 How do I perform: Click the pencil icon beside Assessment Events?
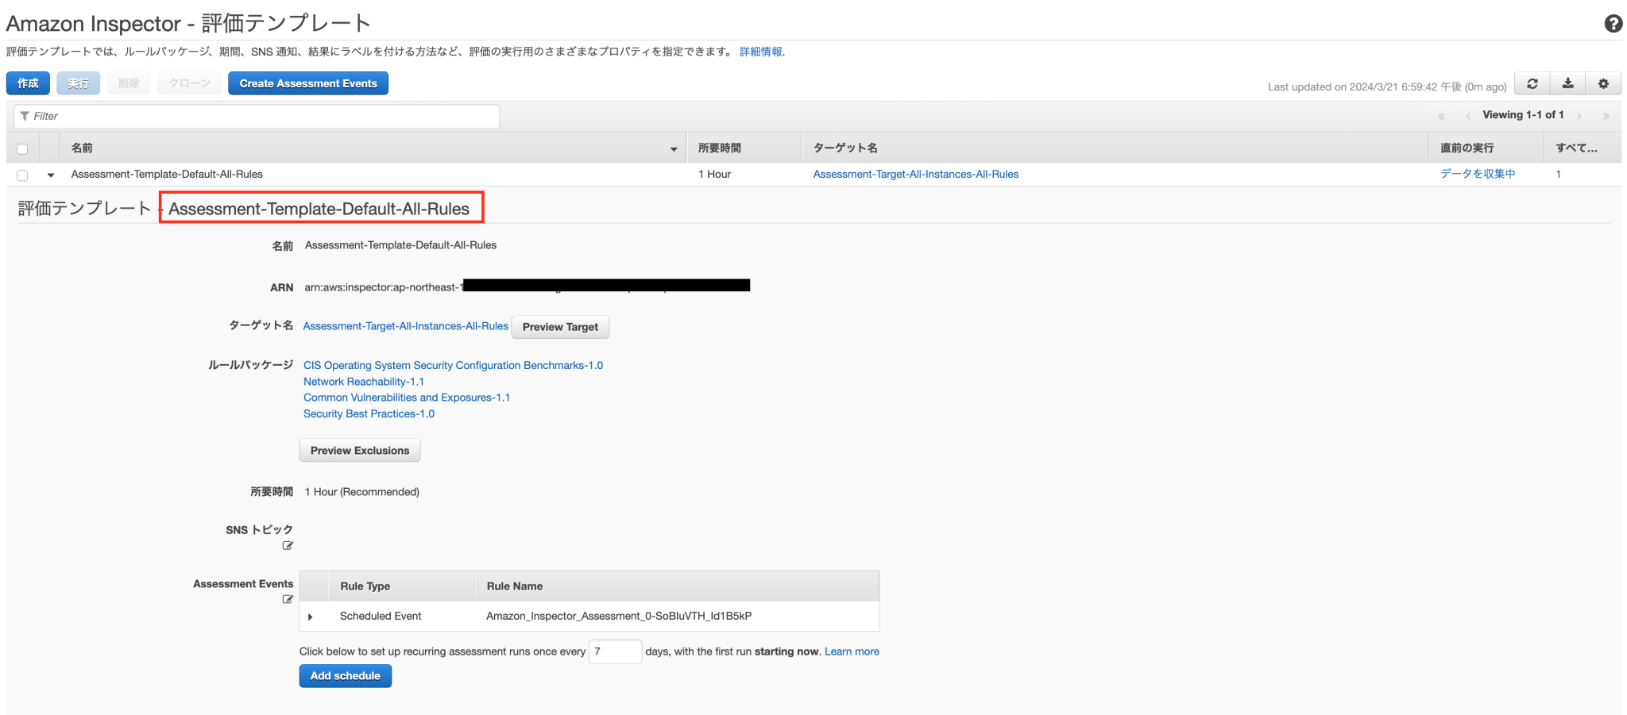tap(288, 600)
